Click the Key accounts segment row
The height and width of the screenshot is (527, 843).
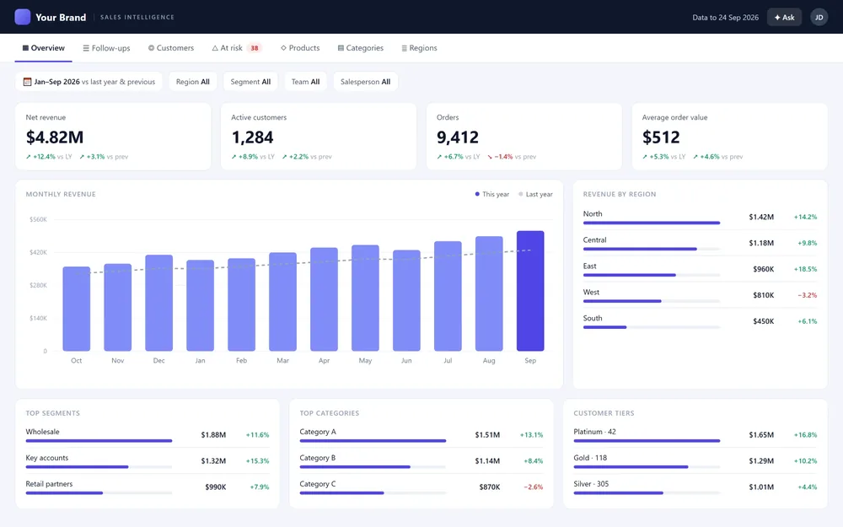pos(148,461)
